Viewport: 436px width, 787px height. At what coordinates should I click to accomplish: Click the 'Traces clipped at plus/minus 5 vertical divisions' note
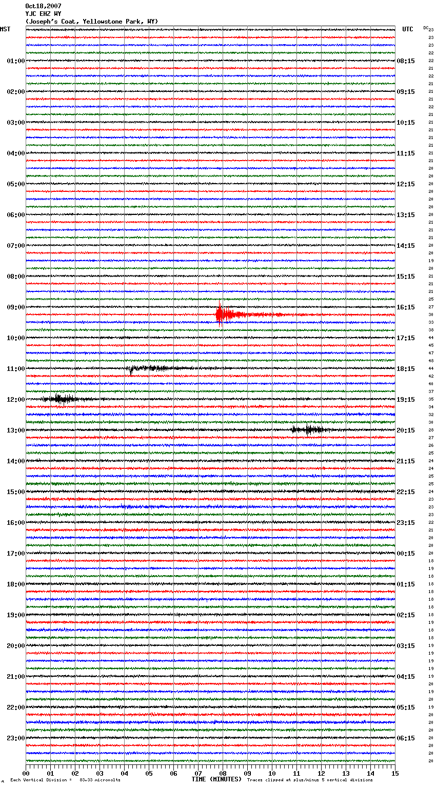pos(310,780)
